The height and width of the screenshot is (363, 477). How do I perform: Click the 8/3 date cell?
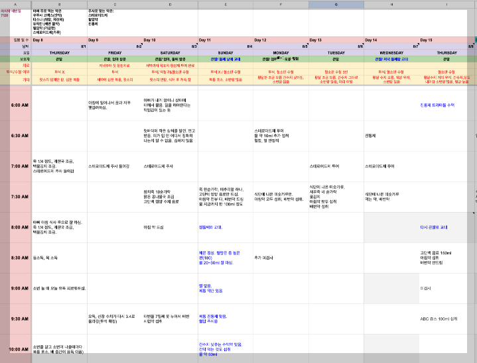[x=170, y=46]
